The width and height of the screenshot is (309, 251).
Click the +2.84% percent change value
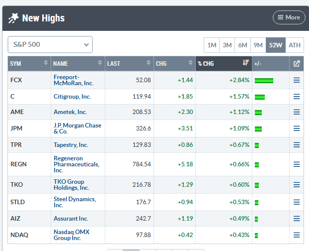(239, 80)
